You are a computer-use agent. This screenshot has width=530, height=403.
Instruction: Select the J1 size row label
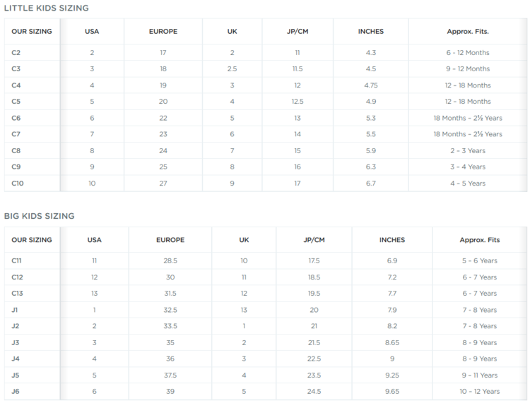[x=16, y=310]
